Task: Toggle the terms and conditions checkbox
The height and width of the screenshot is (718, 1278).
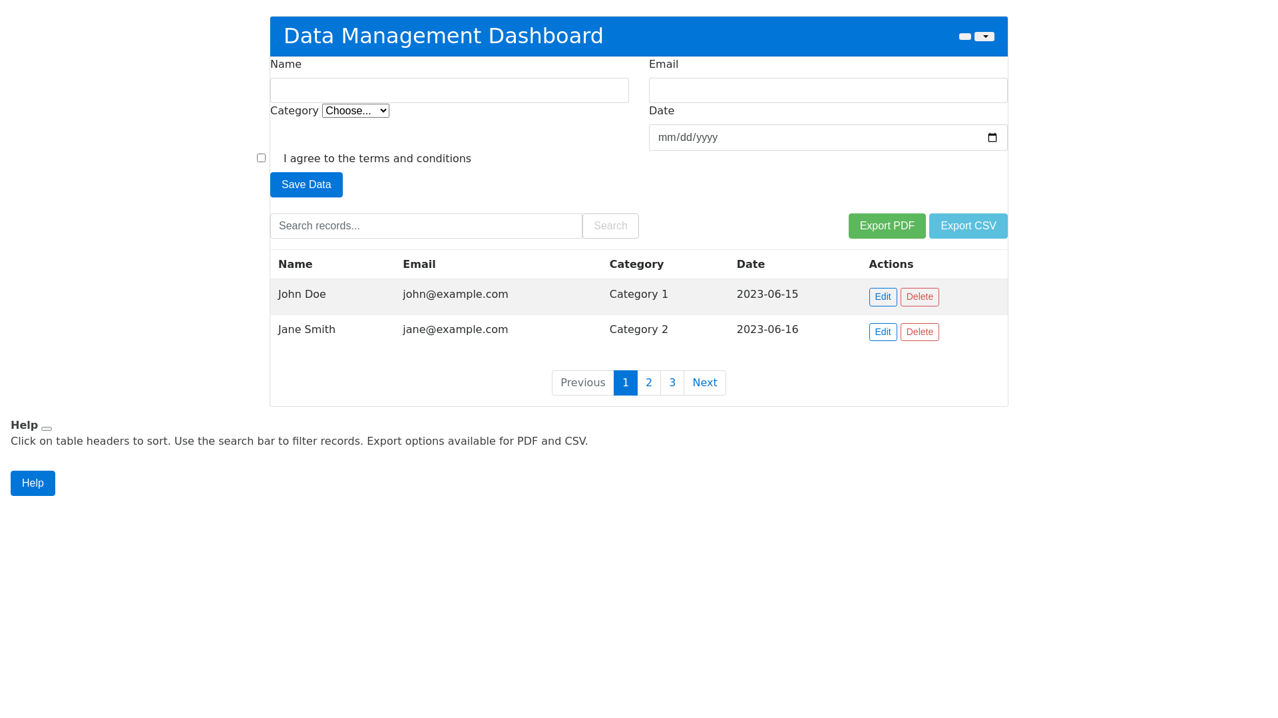Action: (261, 158)
